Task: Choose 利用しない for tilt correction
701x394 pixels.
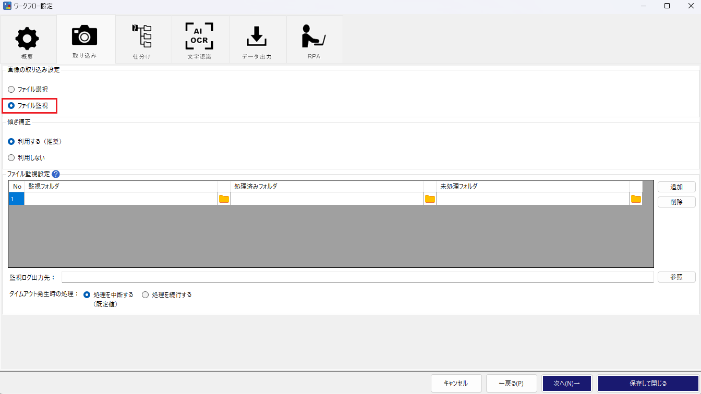Action: click(x=11, y=157)
